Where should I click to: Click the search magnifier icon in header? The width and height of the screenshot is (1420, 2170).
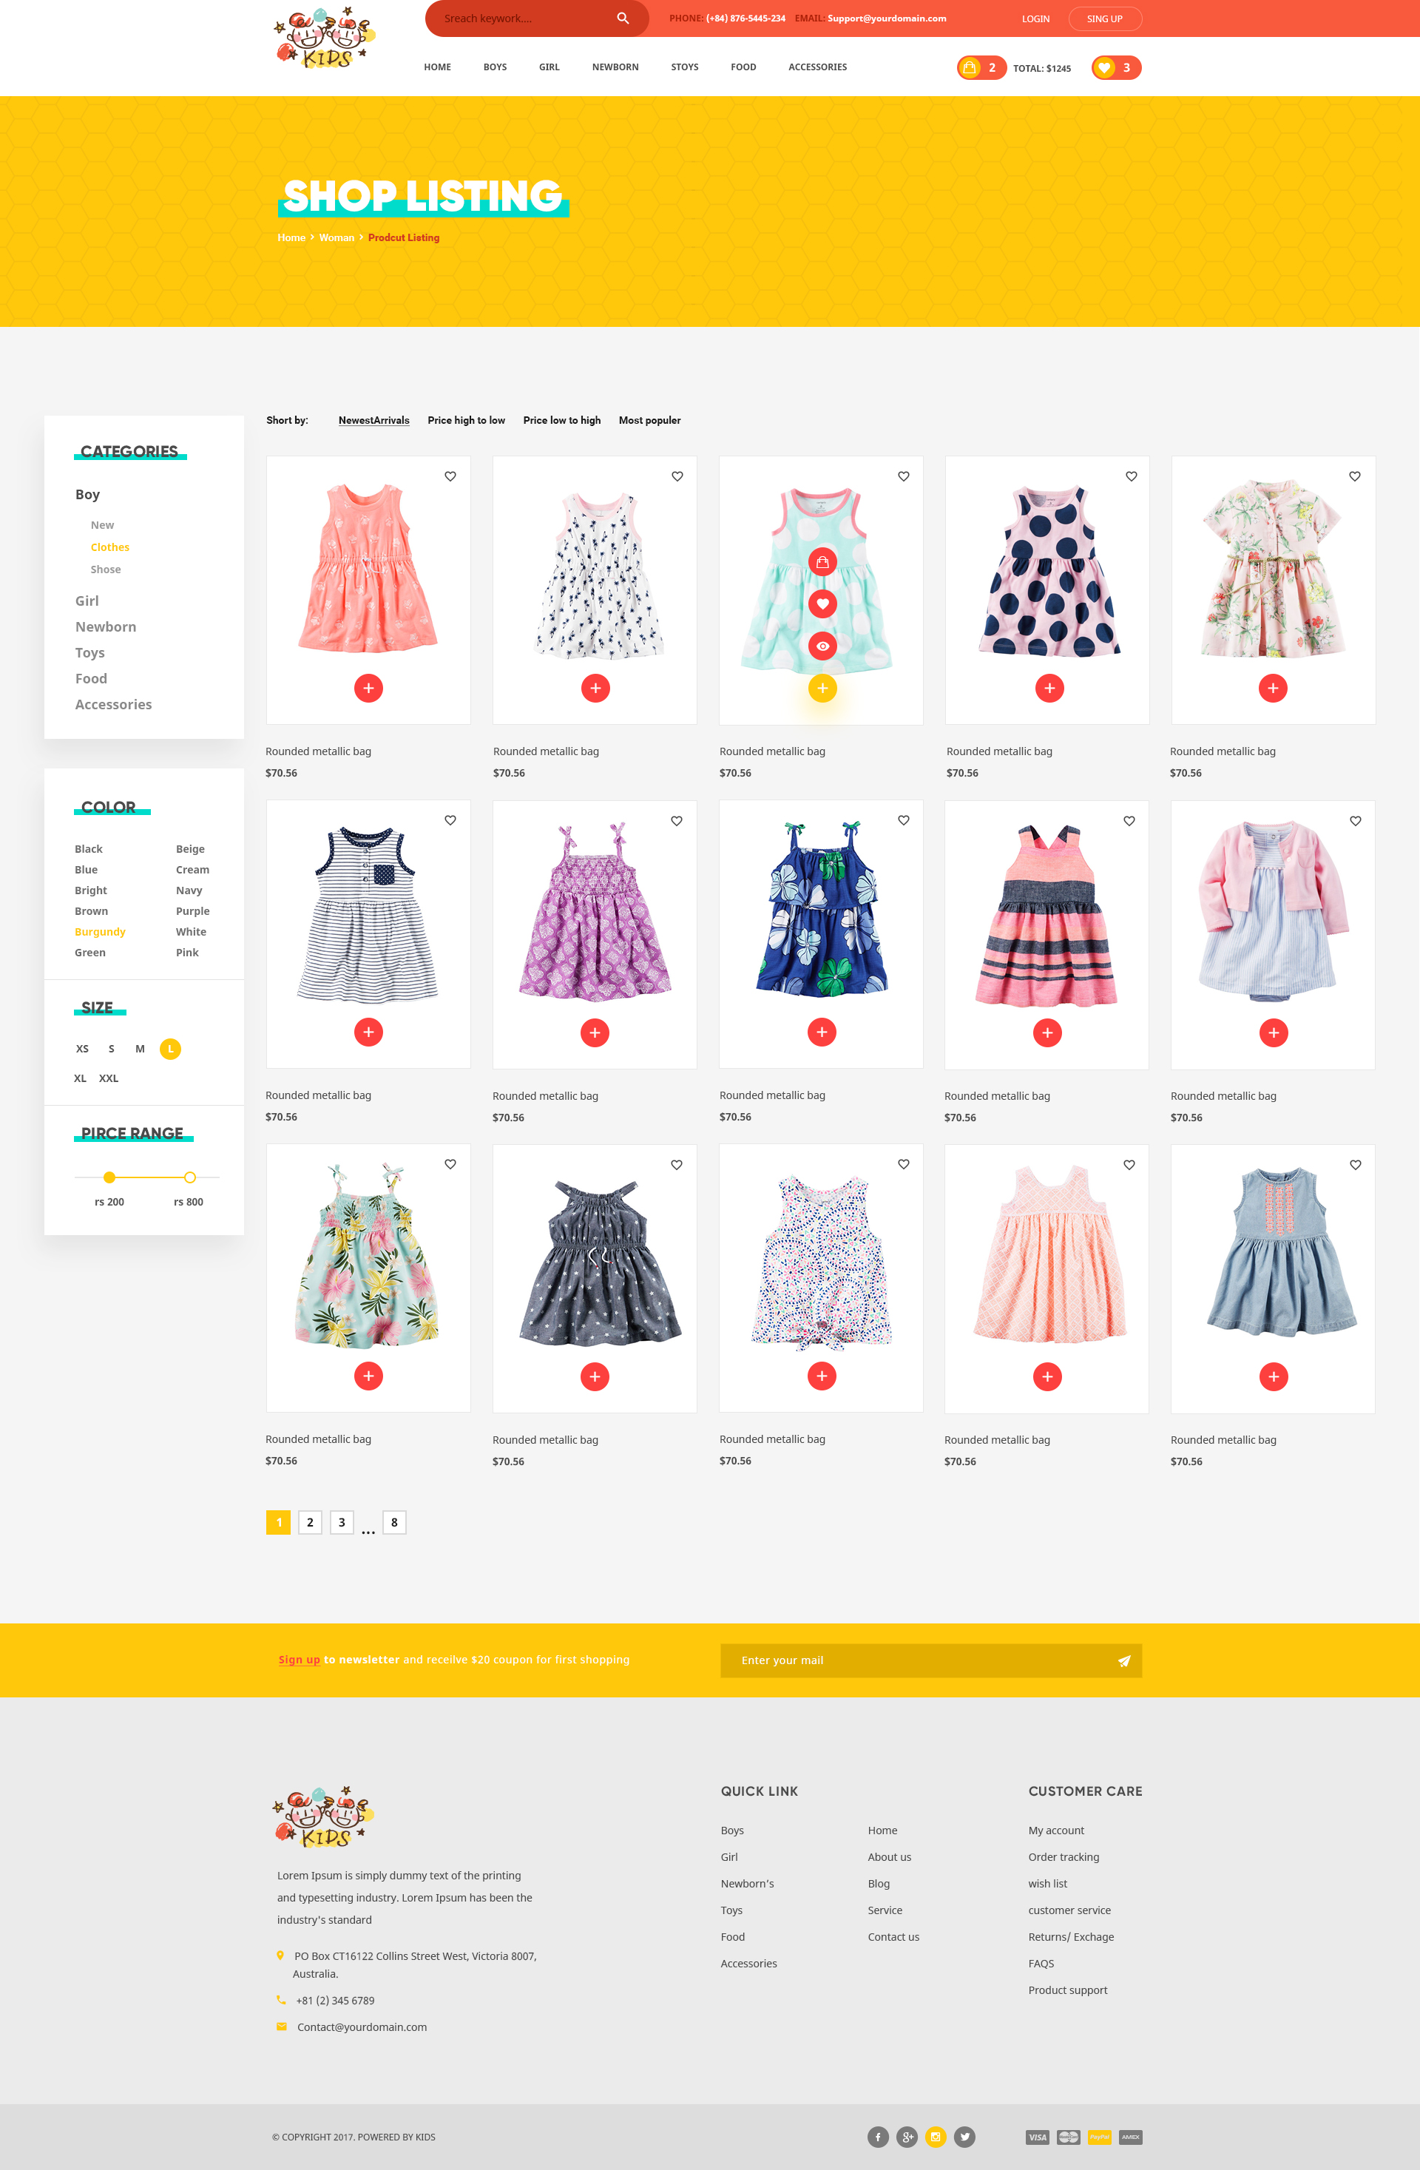click(623, 18)
